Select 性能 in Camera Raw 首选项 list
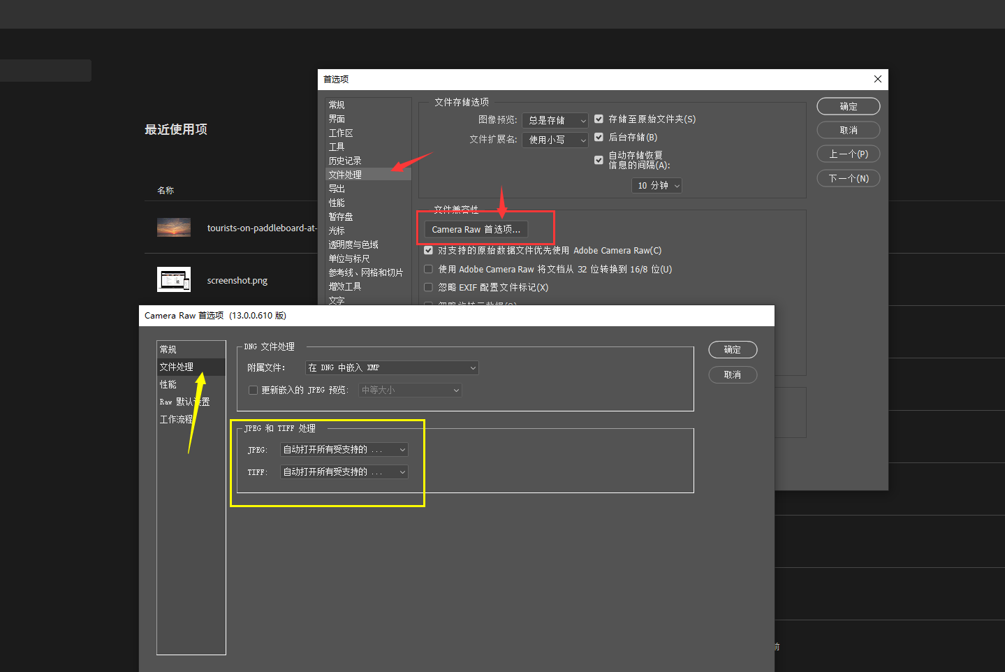 click(x=168, y=384)
